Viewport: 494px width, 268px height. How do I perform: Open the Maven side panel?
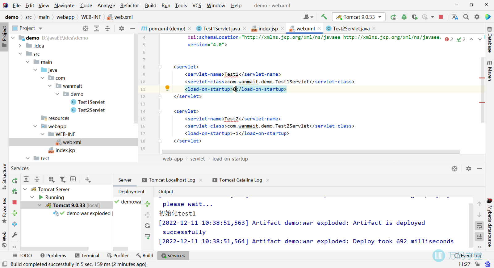(x=490, y=71)
